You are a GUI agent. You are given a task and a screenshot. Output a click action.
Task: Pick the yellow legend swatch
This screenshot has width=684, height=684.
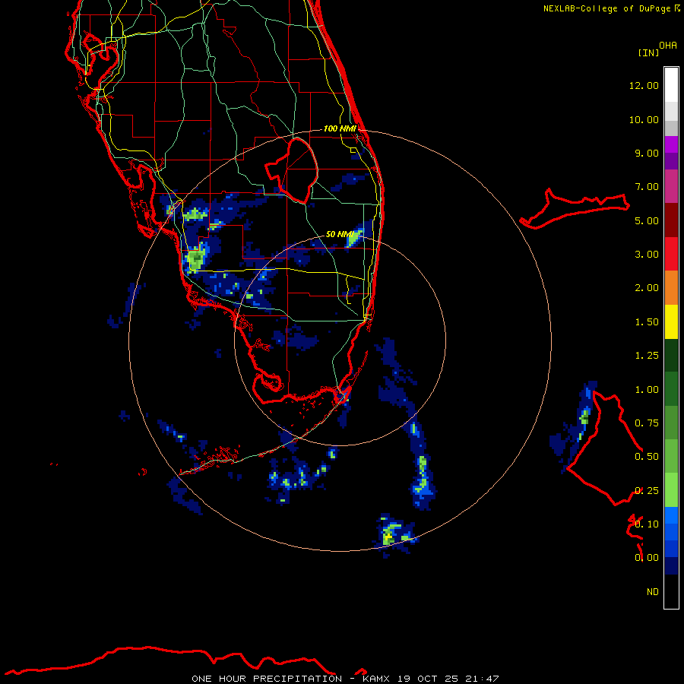pos(671,322)
